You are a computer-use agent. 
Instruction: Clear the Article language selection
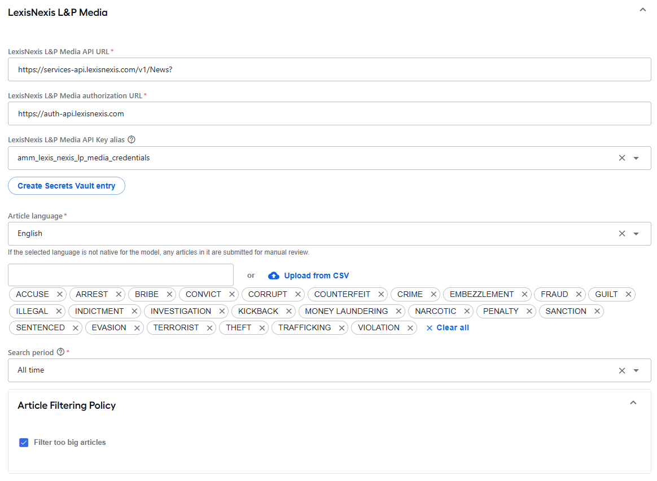click(622, 234)
